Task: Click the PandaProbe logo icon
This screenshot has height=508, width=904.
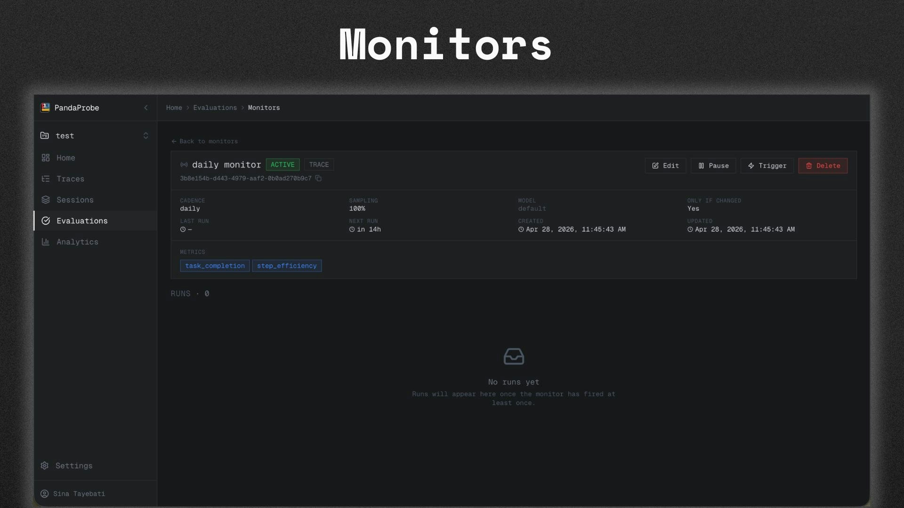Action: pyautogui.click(x=45, y=108)
